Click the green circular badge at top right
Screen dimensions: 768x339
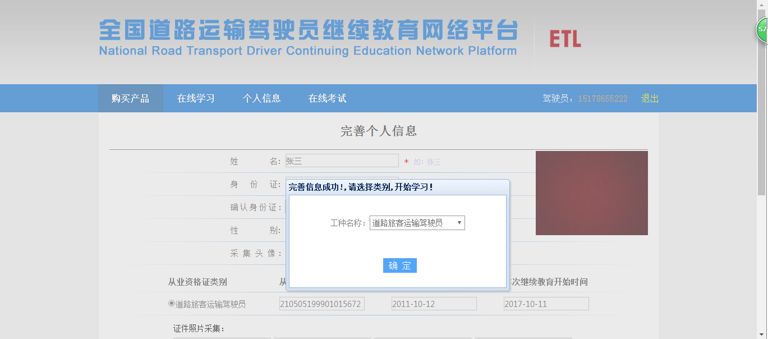pyautogui.click(x=762, y=30)
